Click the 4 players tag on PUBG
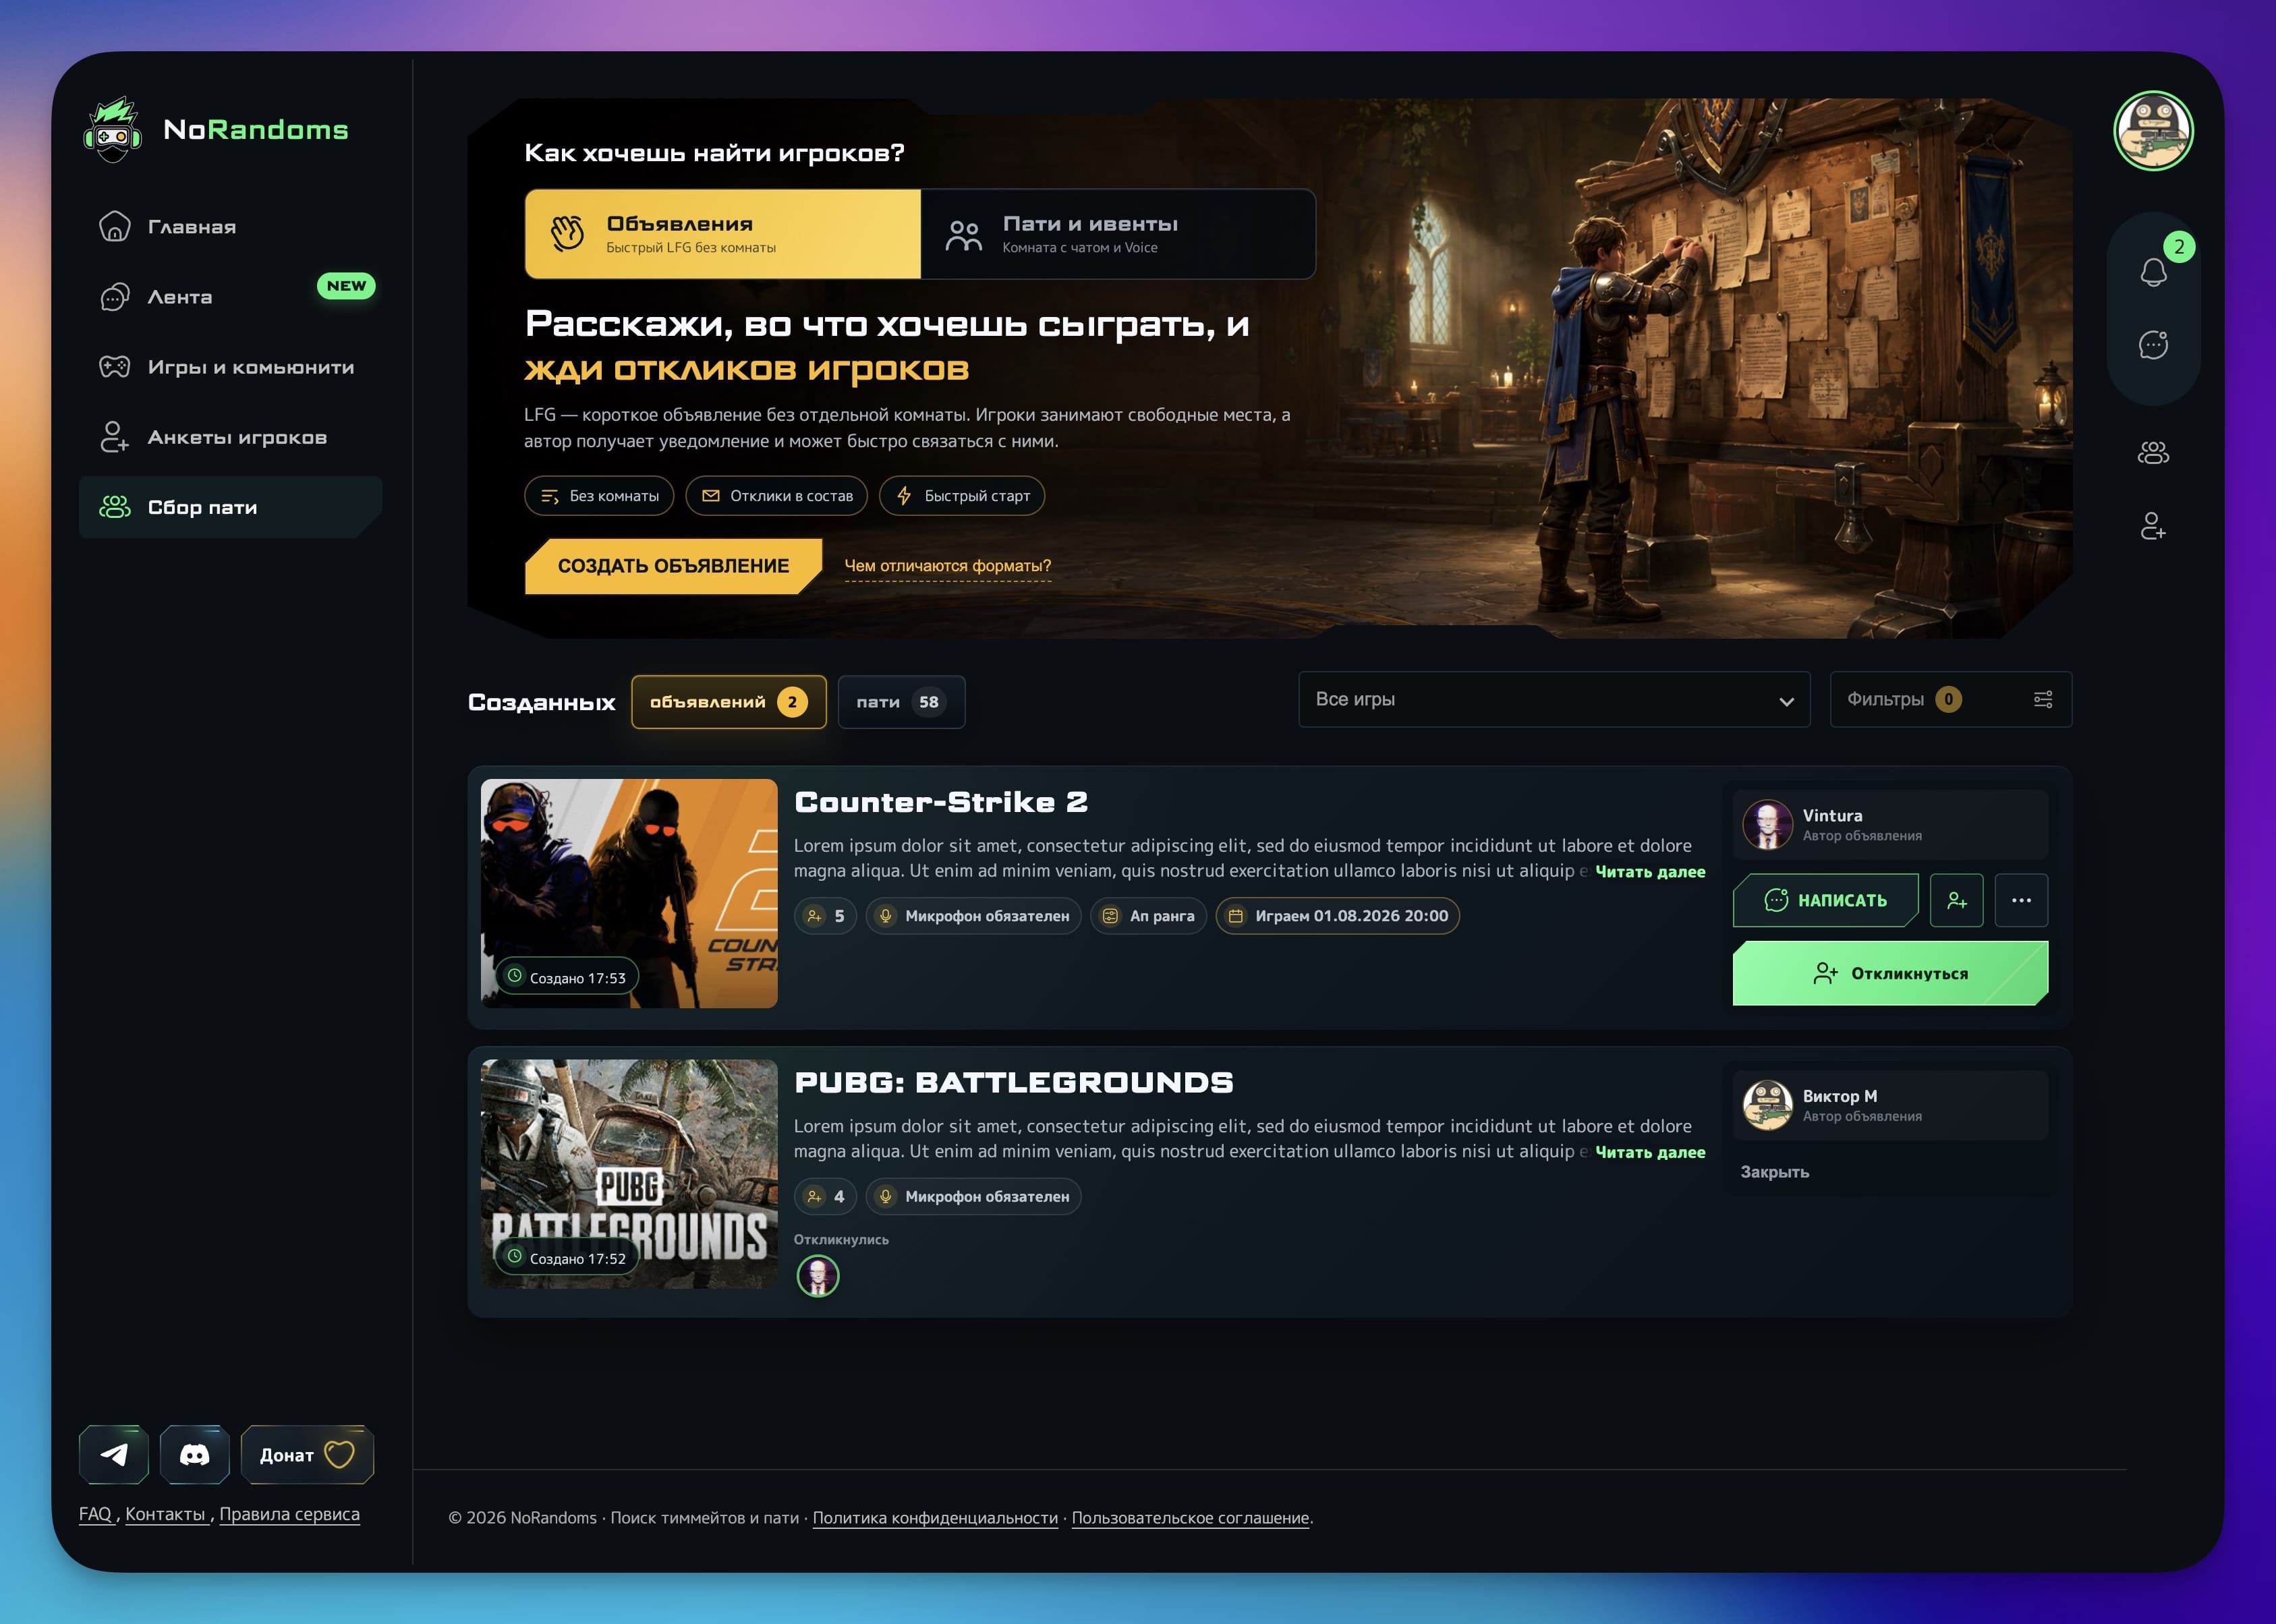 tap(826, 1196)
